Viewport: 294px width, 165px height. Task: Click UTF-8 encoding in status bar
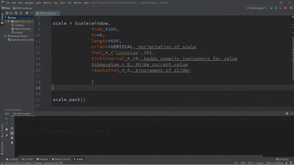coord(250,163)
